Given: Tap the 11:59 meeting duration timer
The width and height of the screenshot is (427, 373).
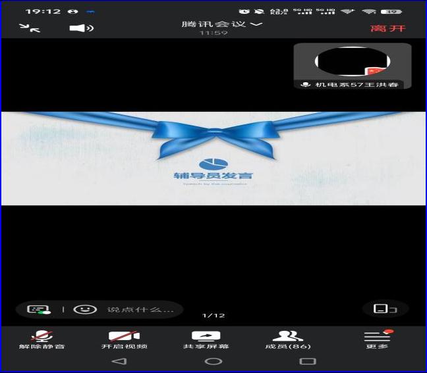Looking at the screenshot, I should 213,33.
